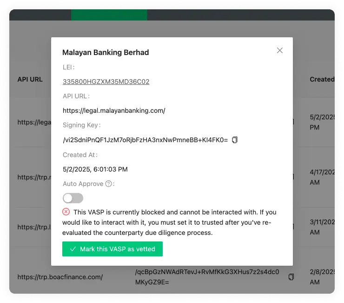Viewport: 344px width, 303px height.
Task: Close the Malayan Banking Berhad dialog
Action: tap(280, 50)
